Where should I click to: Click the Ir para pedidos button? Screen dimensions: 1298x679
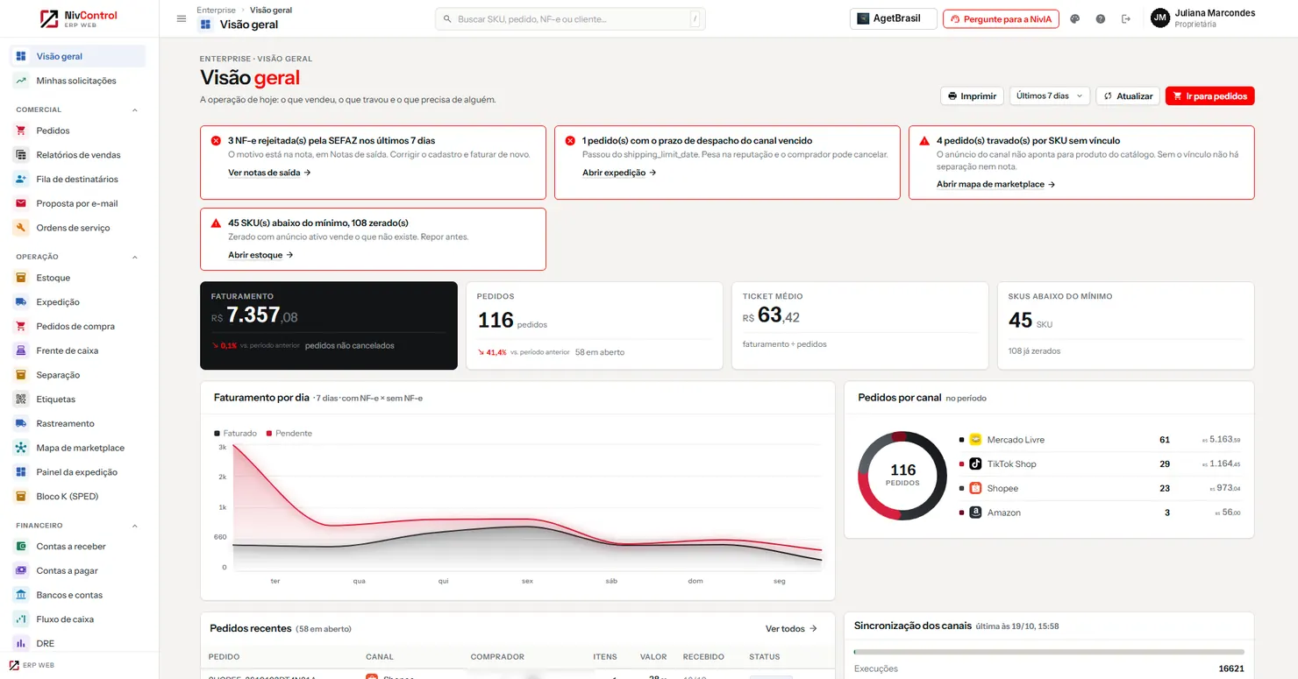(1209, 95)
